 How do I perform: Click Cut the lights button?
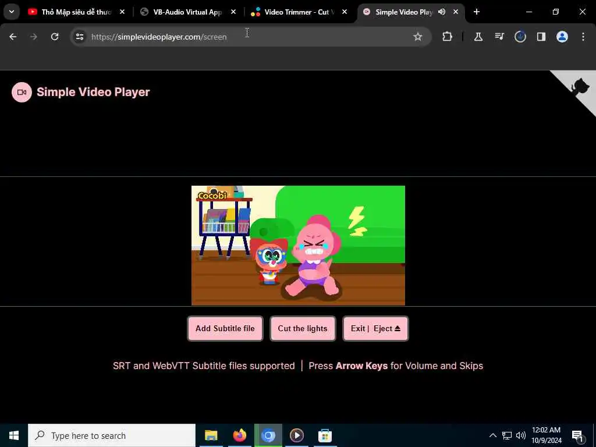pyautogui.click(x=303, y=328)
